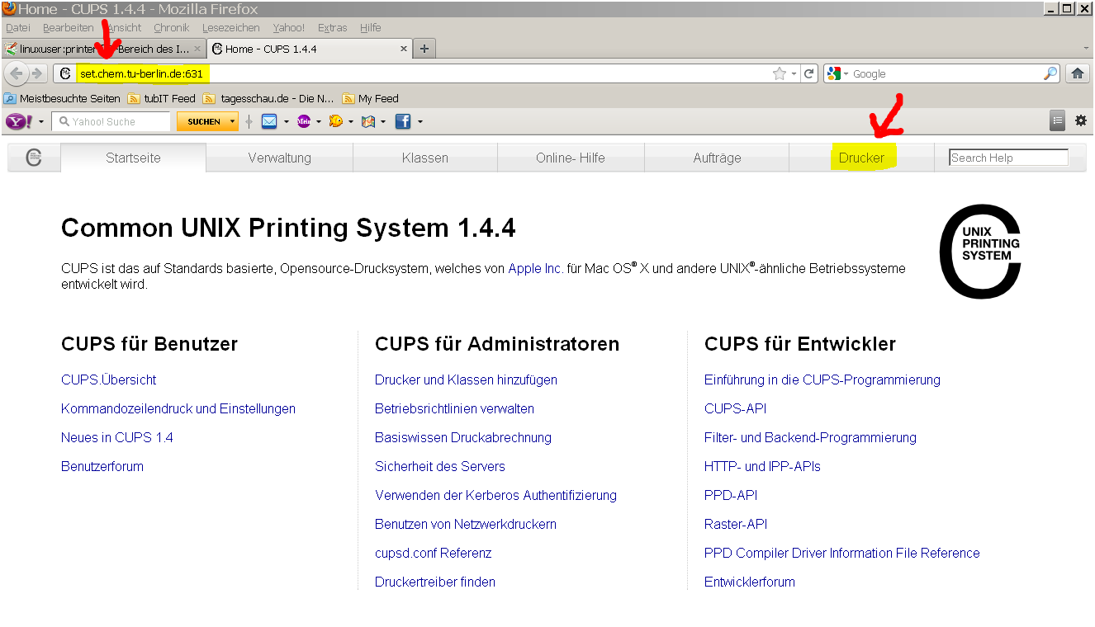Open the SUCHEN button dropdown arrow

click(x=233, y=121)
